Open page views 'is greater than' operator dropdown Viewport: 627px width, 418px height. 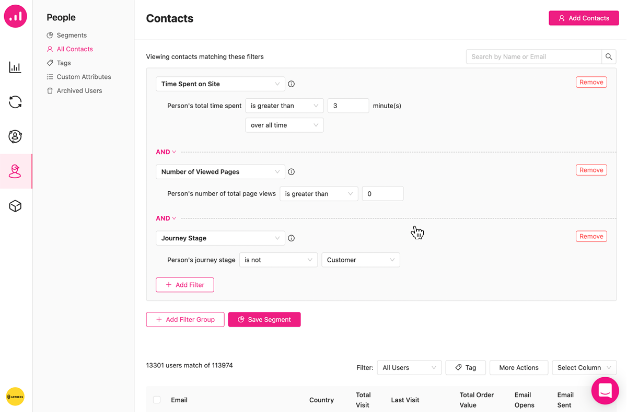point(319,194)
